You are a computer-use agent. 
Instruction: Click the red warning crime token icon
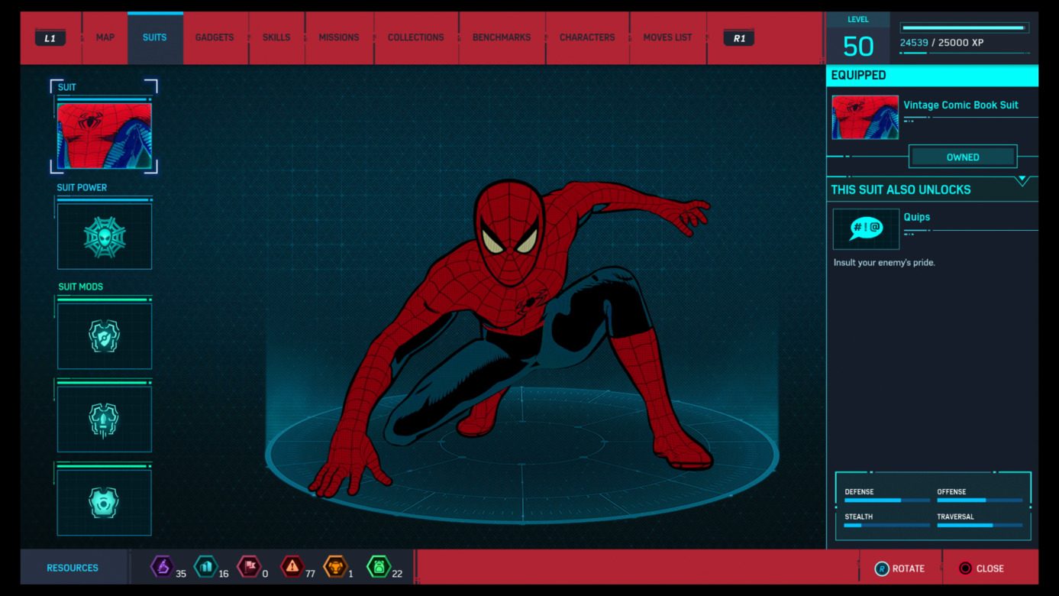[x=292, y=567]
